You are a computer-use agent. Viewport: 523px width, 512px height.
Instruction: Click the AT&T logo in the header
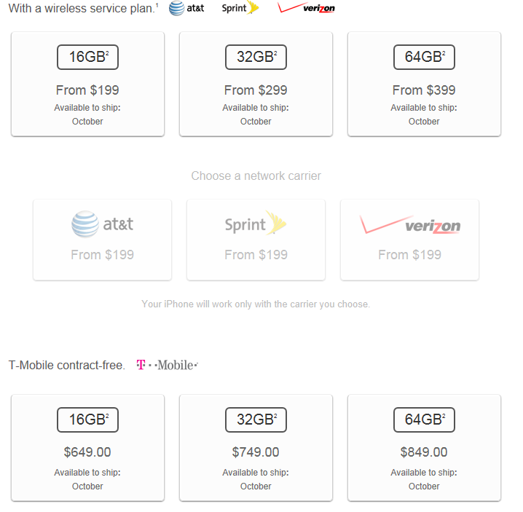(186, 8)
